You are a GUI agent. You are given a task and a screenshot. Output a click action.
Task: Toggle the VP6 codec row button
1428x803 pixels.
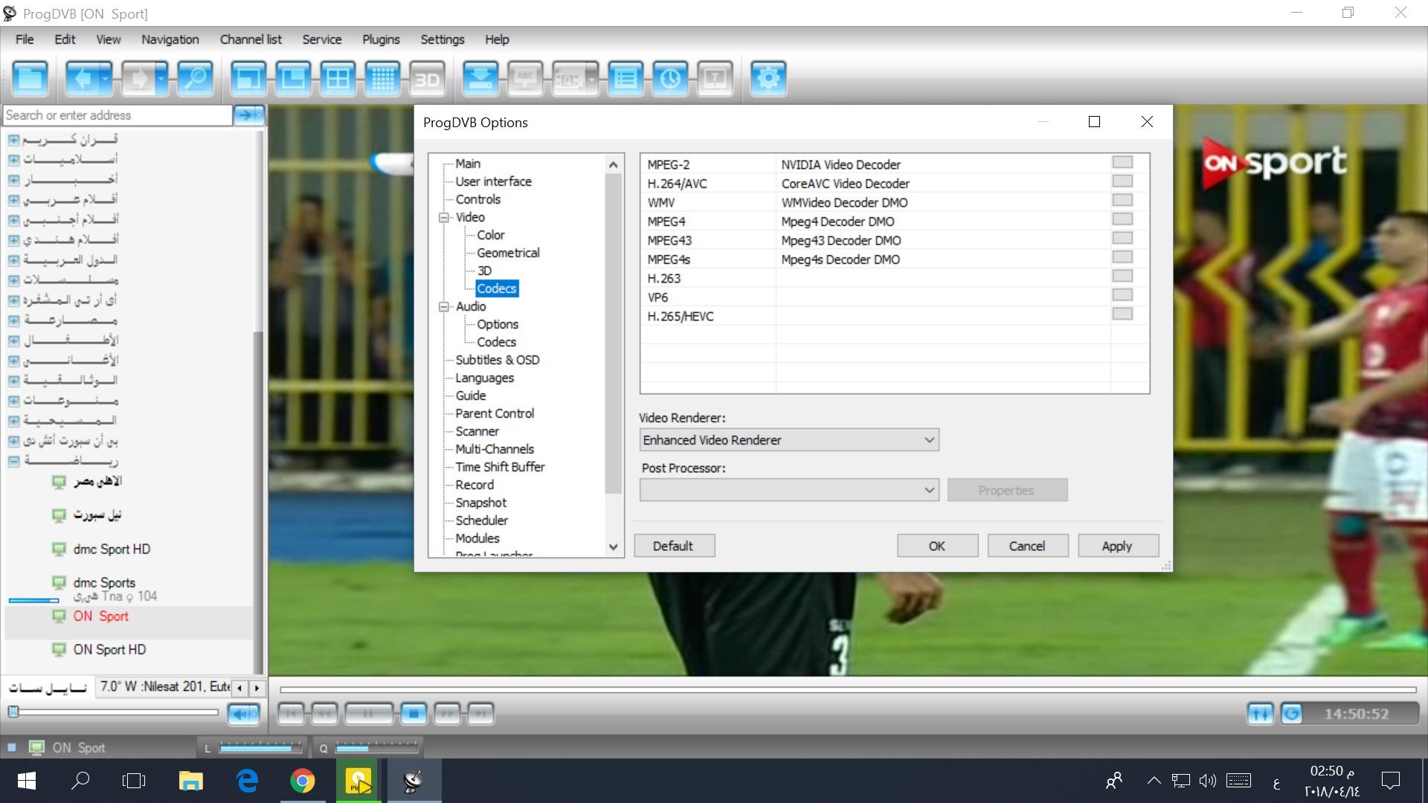point(1122,295)
